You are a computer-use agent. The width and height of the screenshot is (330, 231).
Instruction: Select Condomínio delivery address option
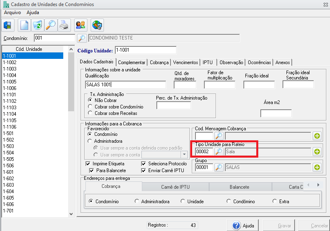[x=91, y=201]
